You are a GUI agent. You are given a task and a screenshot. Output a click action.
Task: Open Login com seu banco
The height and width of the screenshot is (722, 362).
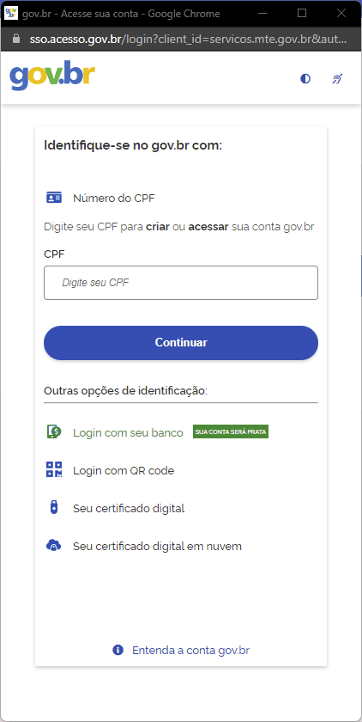click(x=128, y=433)
